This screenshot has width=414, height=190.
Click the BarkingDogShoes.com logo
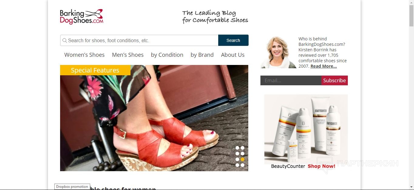coord(82,17)
